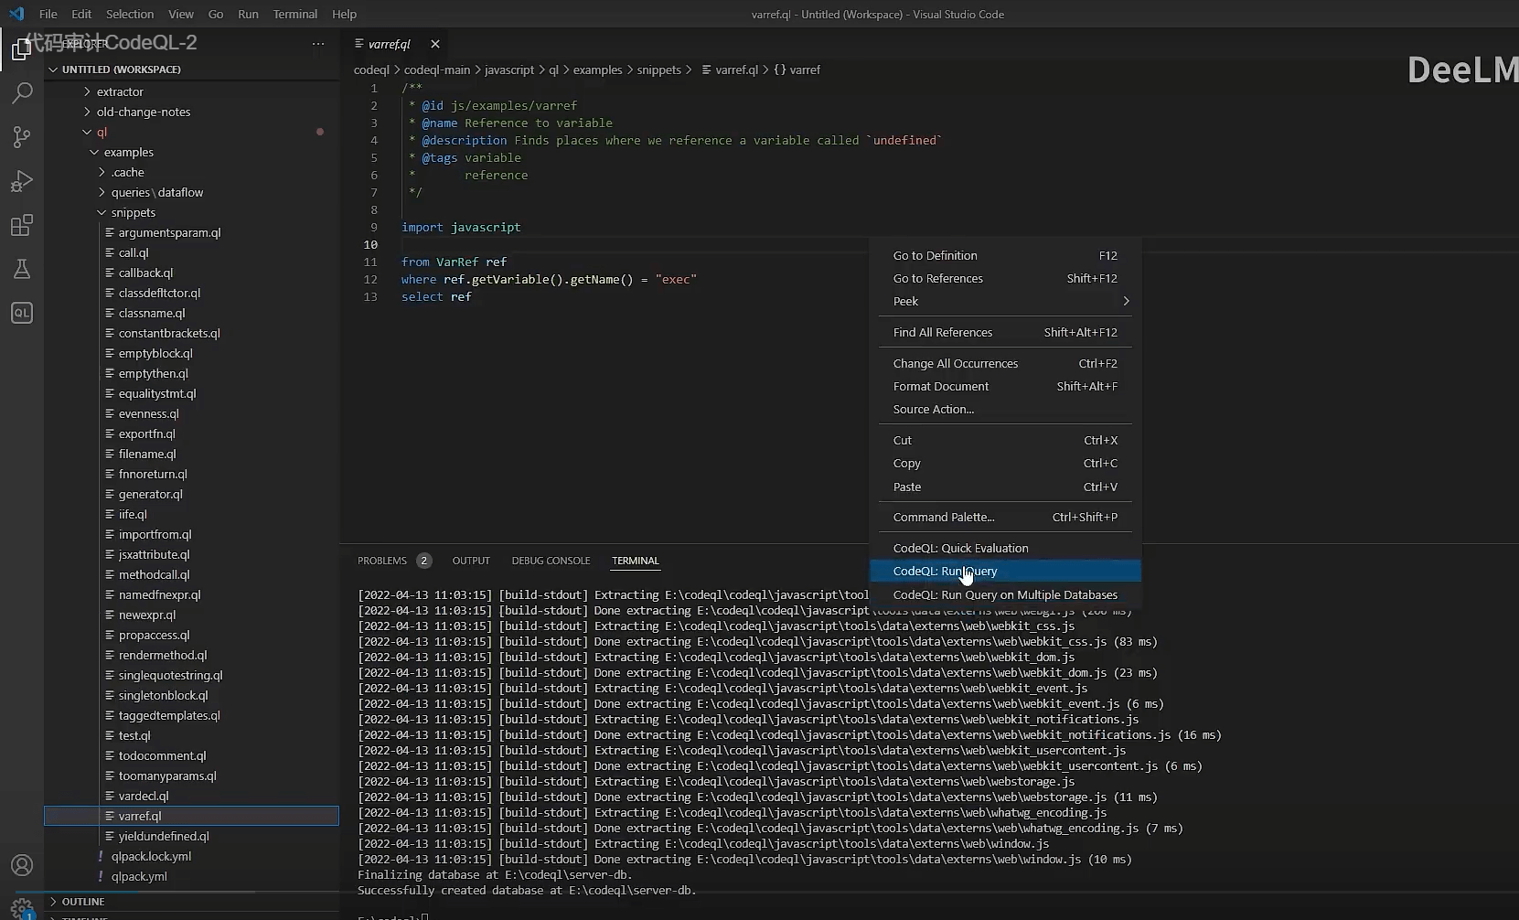1519x920 pixels.
Task: Open the Source Control view
Action: coord(22,137)
